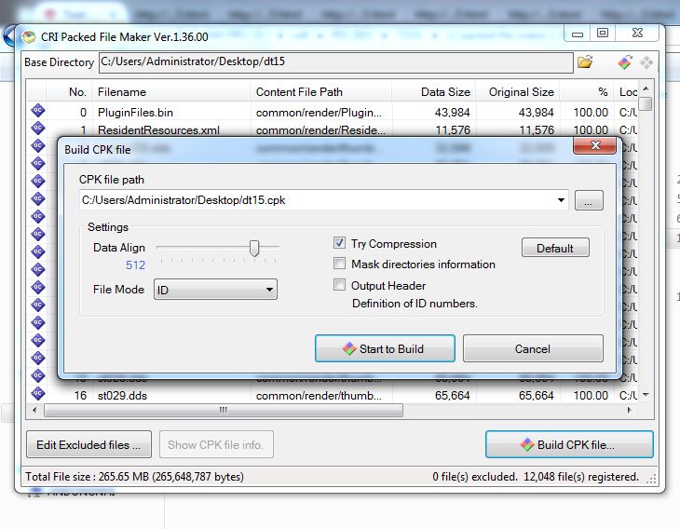Sort list by % column header
The image size is (680, 529).
point(586,92)
